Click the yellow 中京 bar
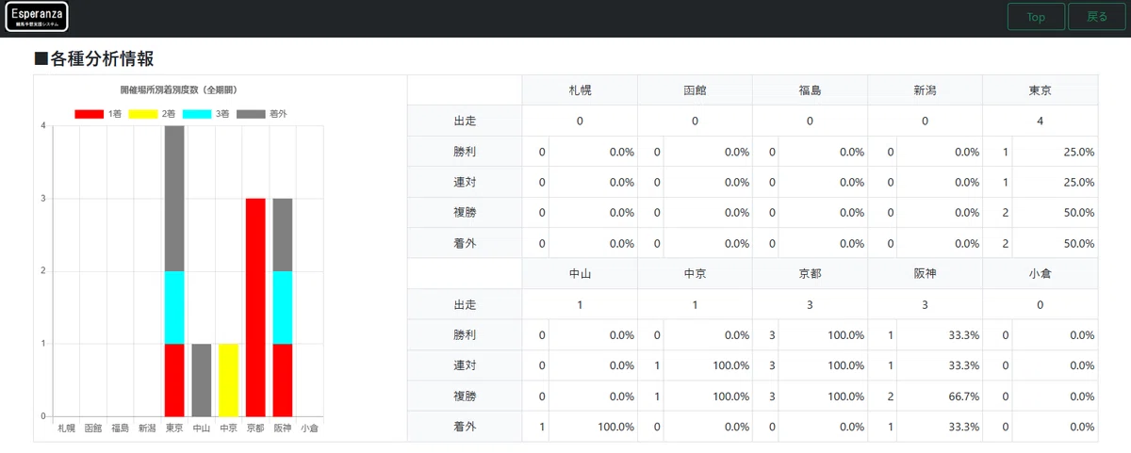 coord(228,380)
